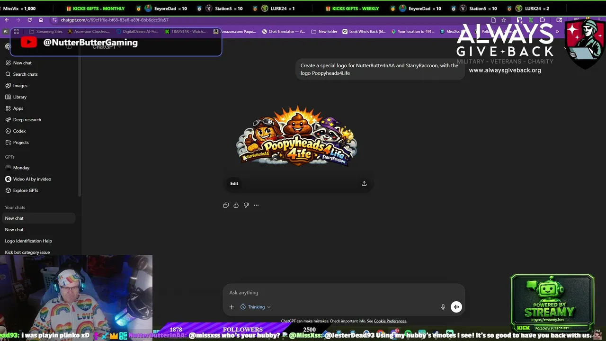Collapse the GPTs section header
The image size is (606, 341).
click(x=9, y=157)
